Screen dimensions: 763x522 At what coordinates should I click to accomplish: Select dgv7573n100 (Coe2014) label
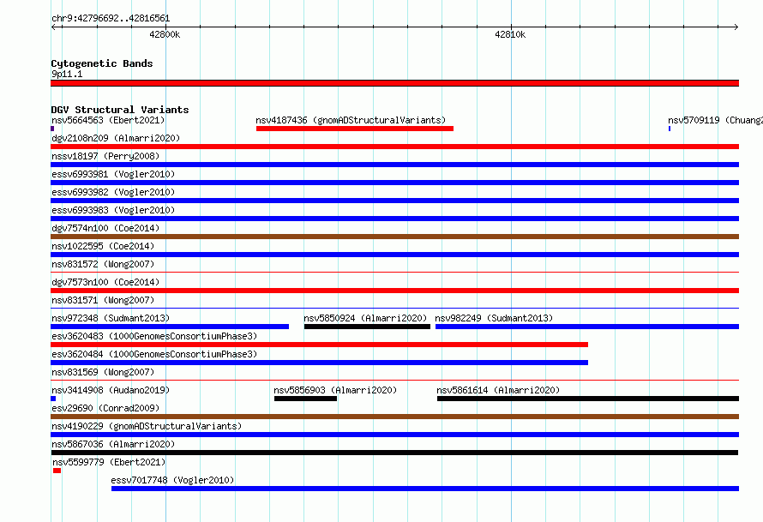[105, 282]
